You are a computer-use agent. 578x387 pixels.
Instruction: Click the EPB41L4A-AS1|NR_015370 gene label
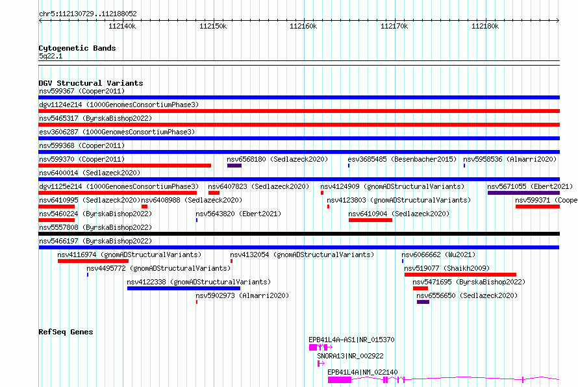[x=351, y=340]
